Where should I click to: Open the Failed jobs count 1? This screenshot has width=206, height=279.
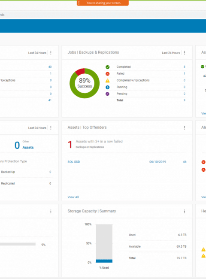pos(184,74)
